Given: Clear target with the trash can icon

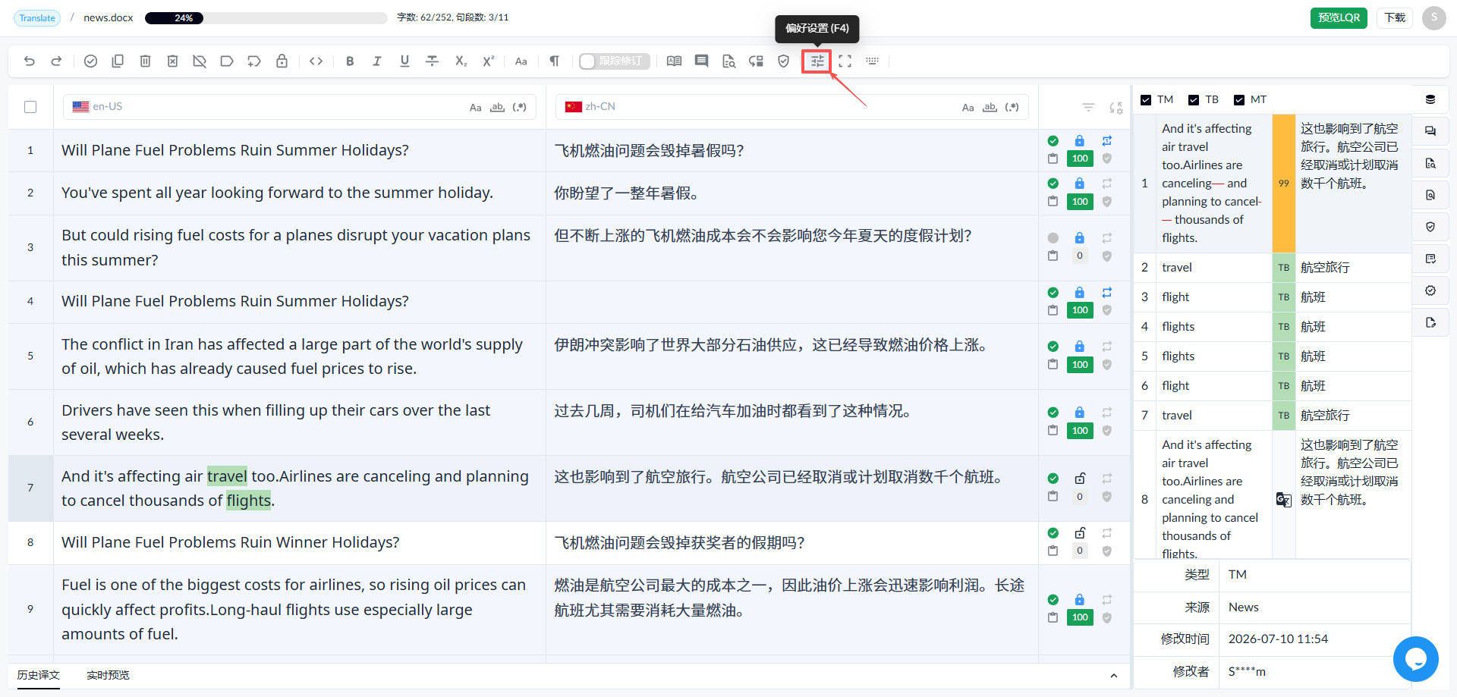Looking at the screenshot, I should coord(145,61).
